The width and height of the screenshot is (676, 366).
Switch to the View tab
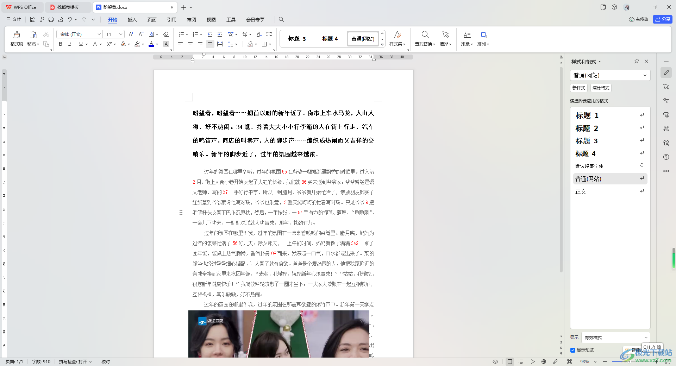pyautogui.click(x=211, y=20)
